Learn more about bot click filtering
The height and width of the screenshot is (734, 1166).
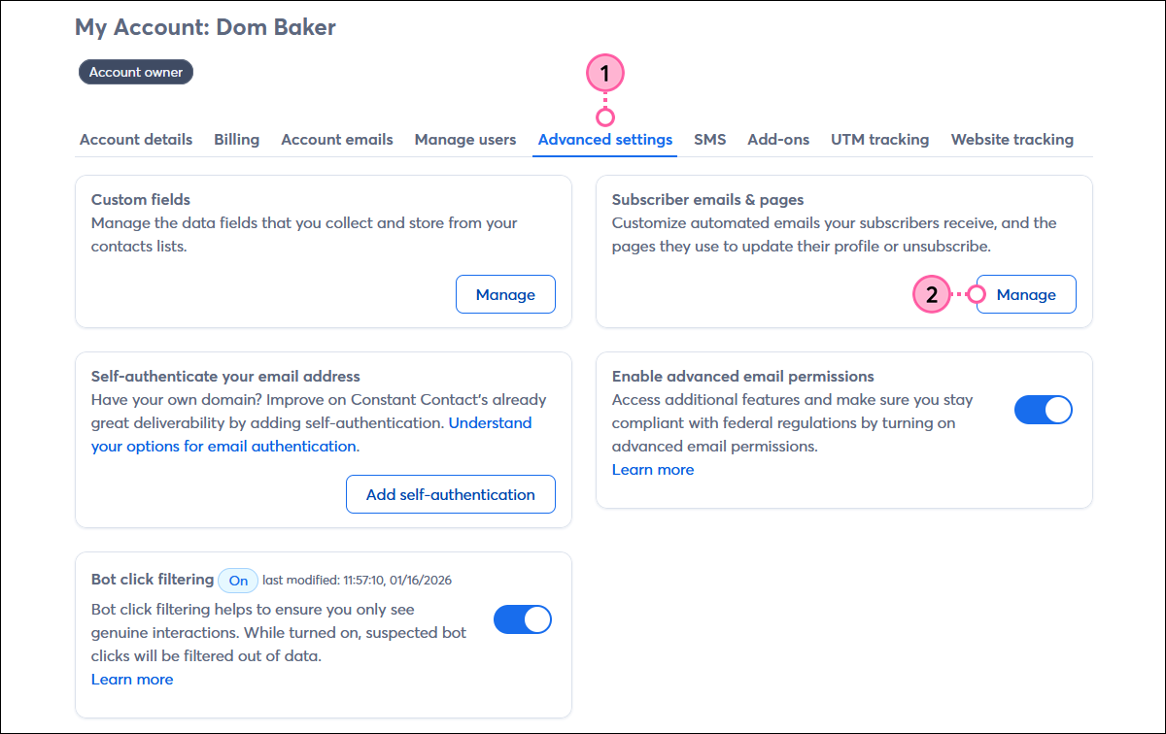[132, 679]
